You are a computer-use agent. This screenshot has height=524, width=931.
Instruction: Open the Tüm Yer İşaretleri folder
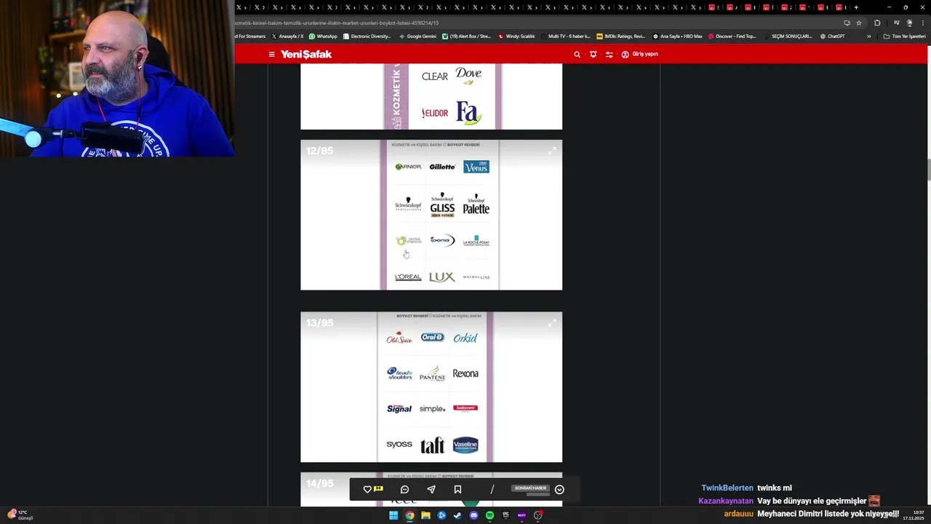[904, 36]
